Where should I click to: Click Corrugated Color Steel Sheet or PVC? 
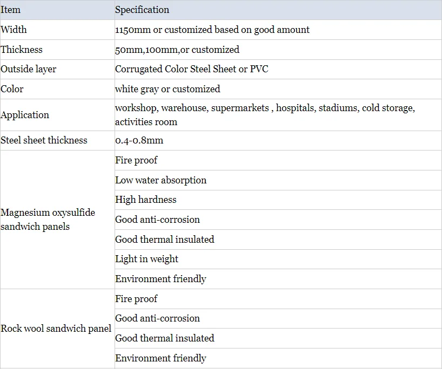(192, 69)
